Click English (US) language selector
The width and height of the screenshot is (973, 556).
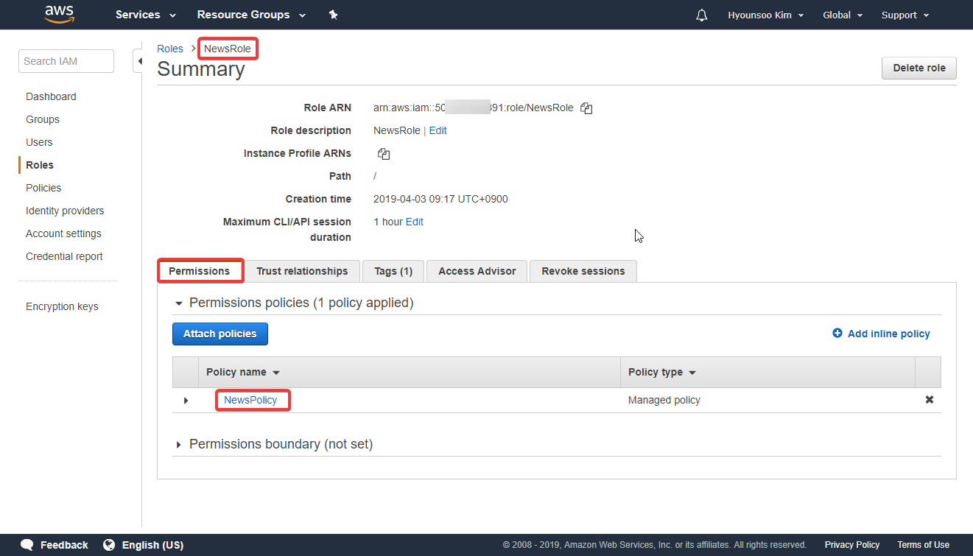[x=152, y=545]
